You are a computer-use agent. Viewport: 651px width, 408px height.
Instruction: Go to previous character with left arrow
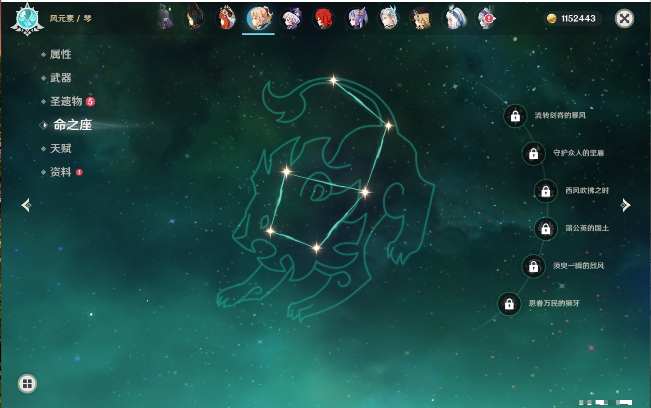pyautogui.click(x=26, y=205)
